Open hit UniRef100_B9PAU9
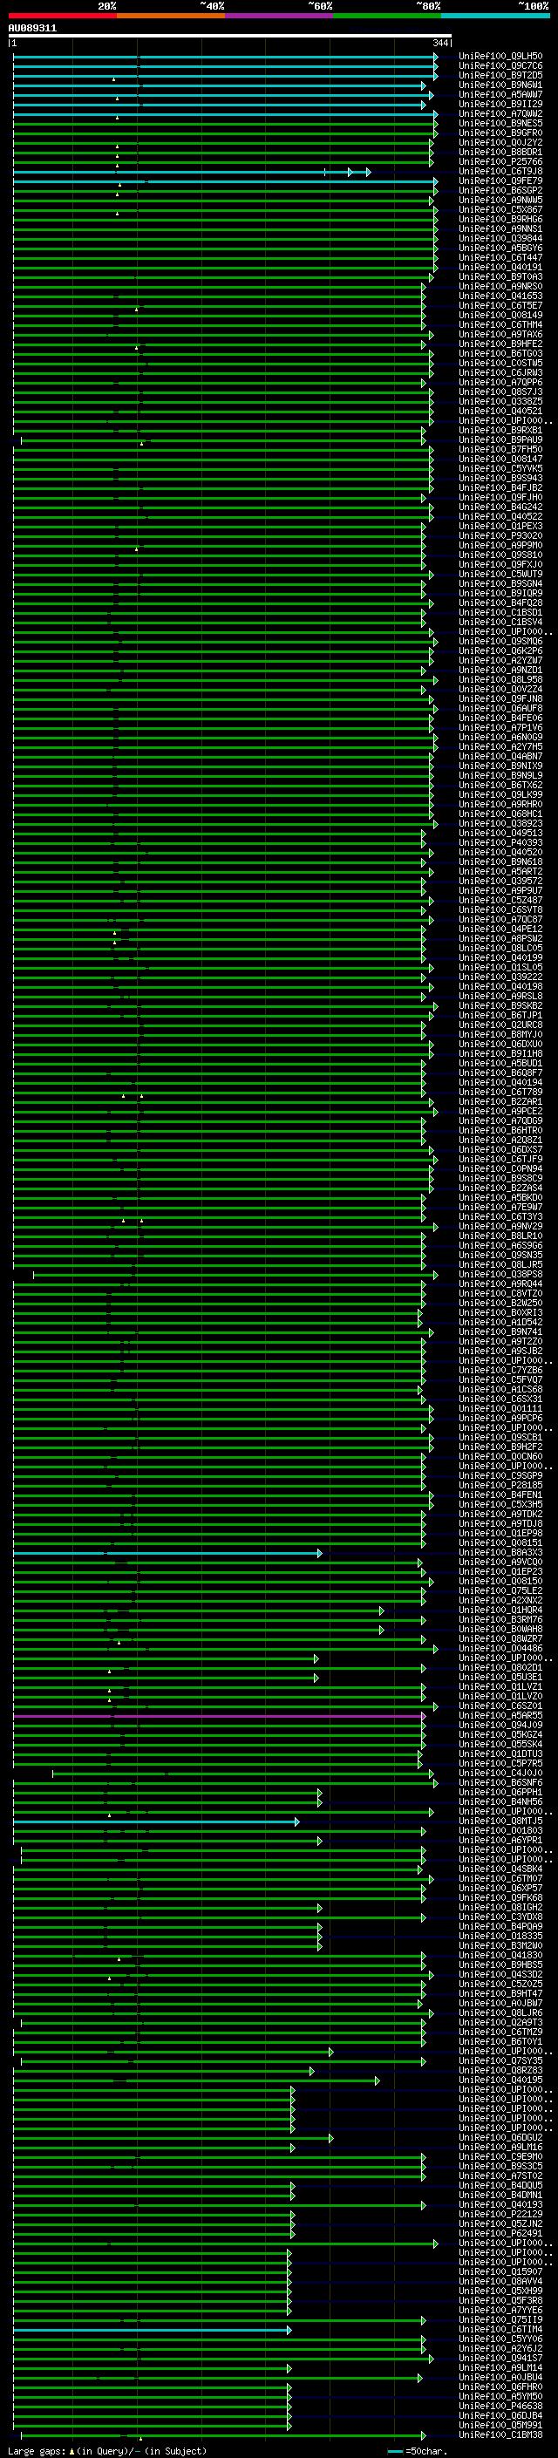This screenshot has height=2458, width=558. [500, 439]
